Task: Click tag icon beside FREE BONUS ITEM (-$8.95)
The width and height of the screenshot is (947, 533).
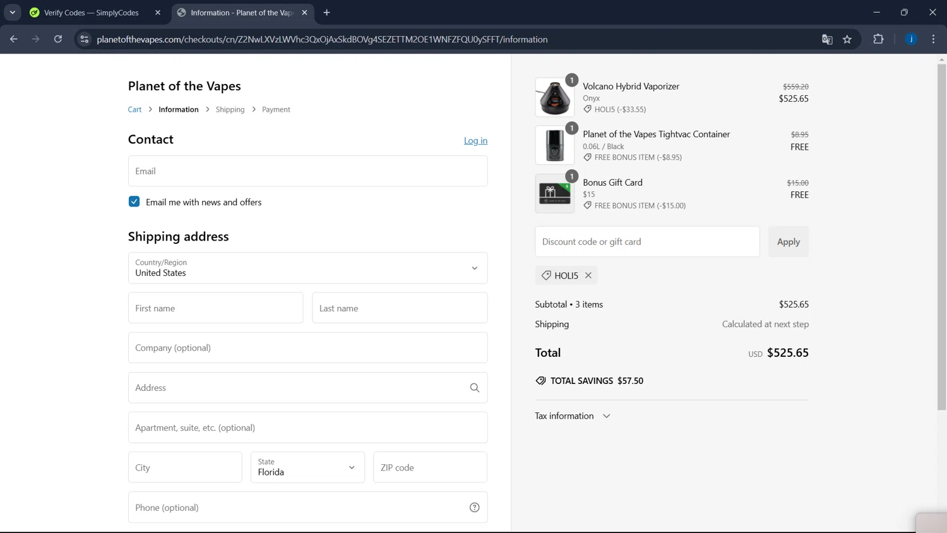Action: 587,157
